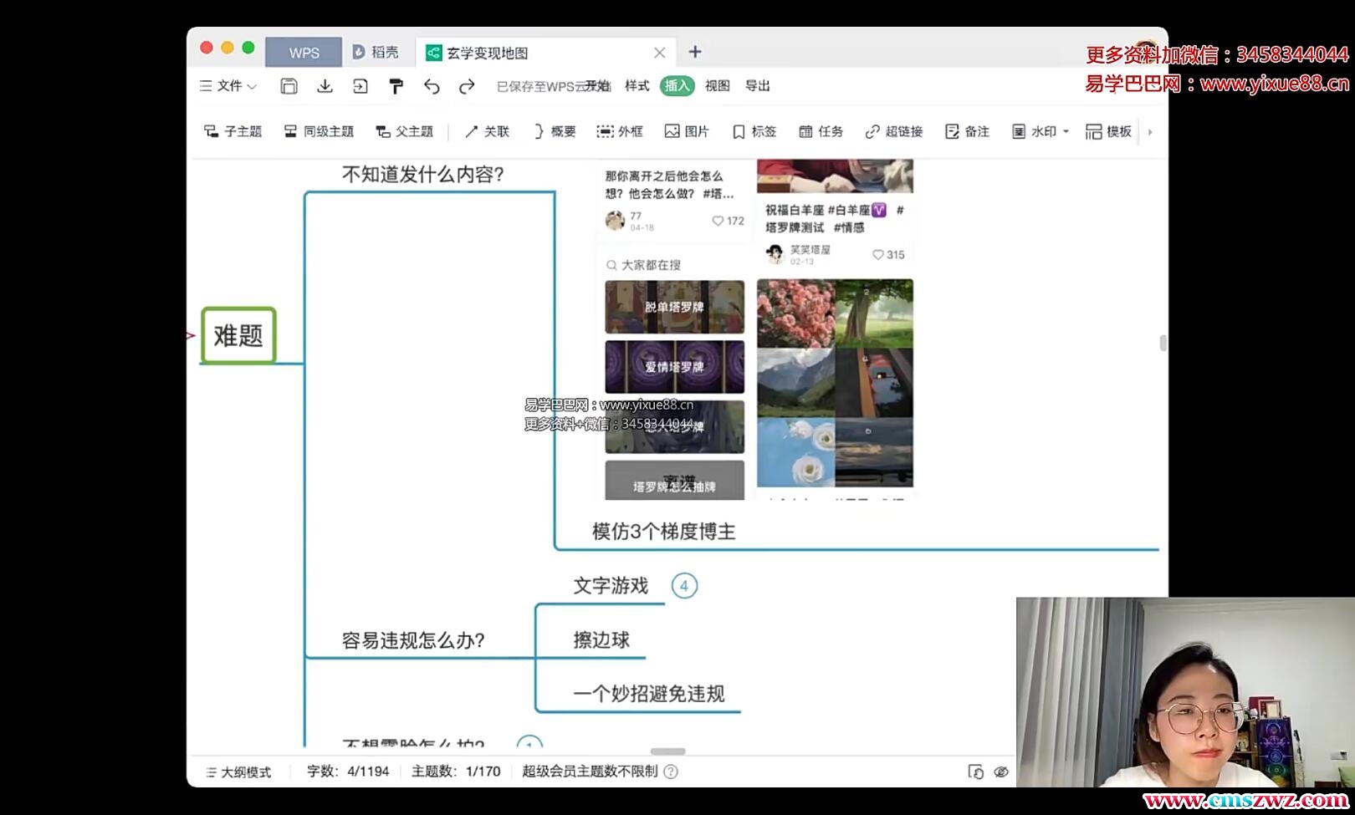This screenshot has width=1355, height=815.
Task: Click the save icon in toolbar
Action: tap(289, 86)
